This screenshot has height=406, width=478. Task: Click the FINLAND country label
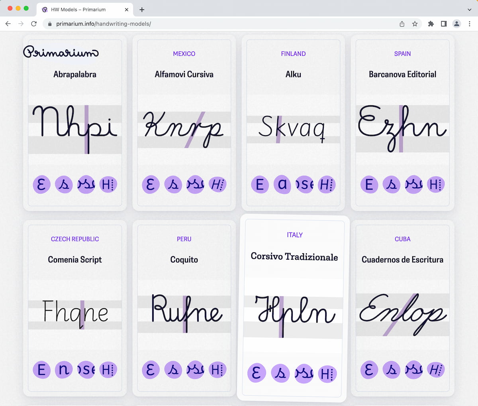(x=293, y=54)
